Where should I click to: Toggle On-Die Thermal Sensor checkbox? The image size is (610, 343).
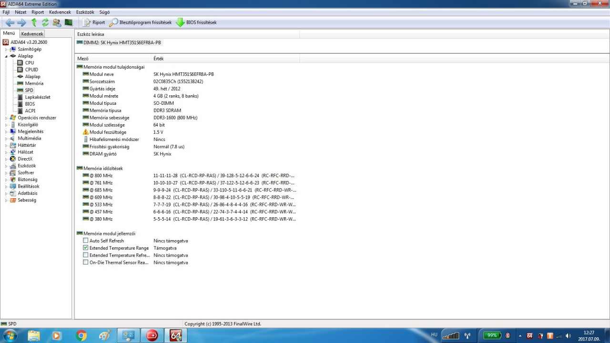click(x=86, y=262)
